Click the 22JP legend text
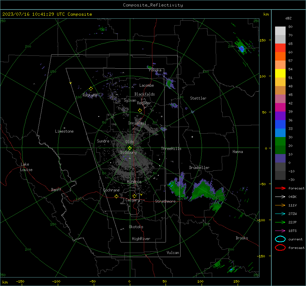The height and width of the screenshot is (286, 306). tap(292, 222)
